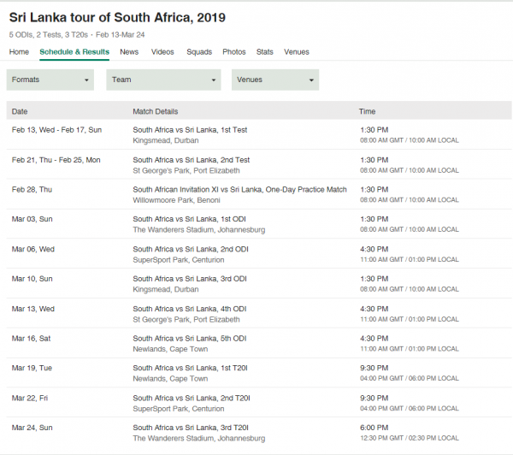Open South Africa vs Sri Lanka 1st Test
513x455 pixels.
(190, 130)
